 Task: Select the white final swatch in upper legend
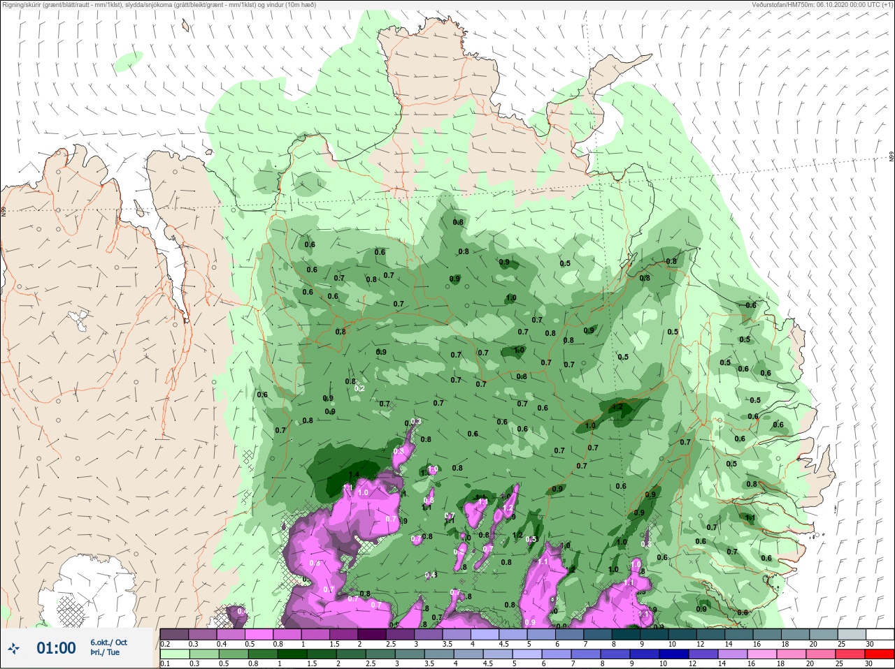click(x=880, y=634)
